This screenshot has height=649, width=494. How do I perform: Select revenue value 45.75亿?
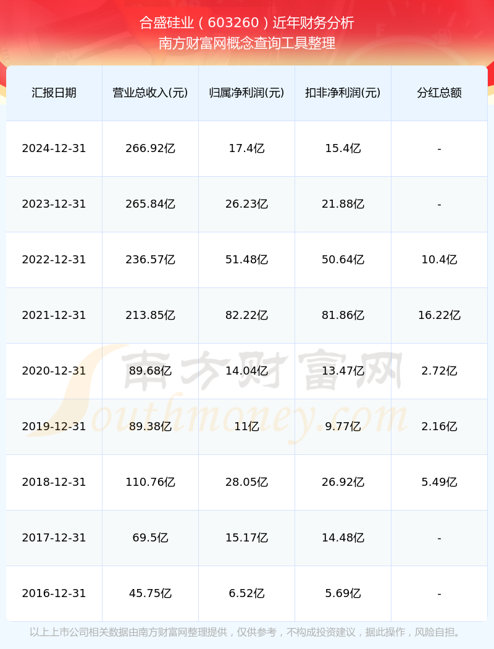pos(151,593)
